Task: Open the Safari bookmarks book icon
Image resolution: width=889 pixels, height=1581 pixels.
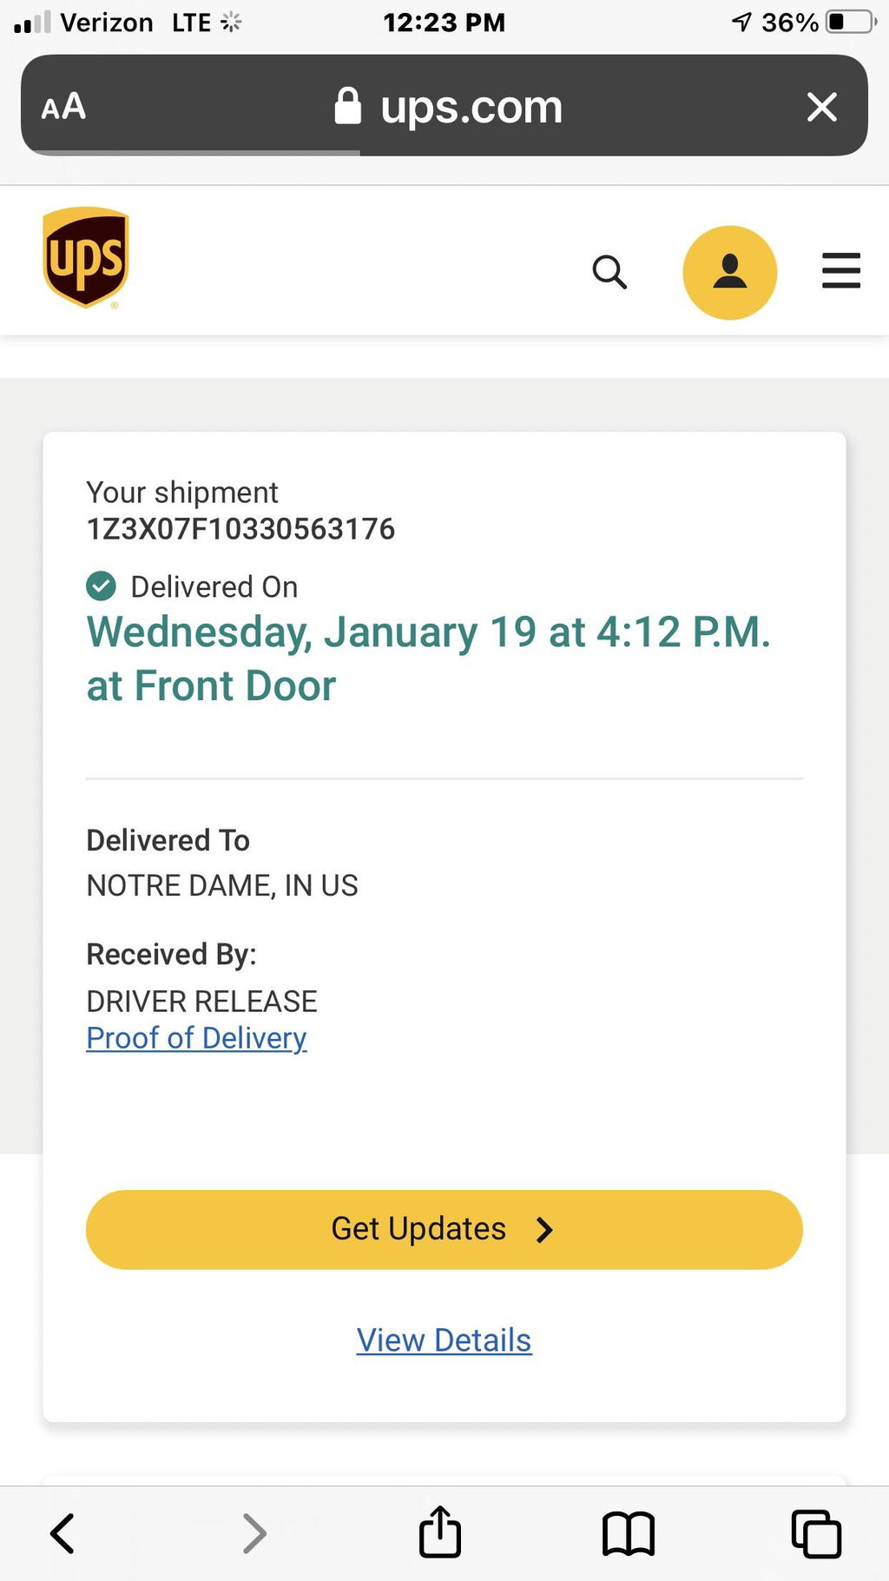Action: pyautogui.click(x=629, y=1533)
